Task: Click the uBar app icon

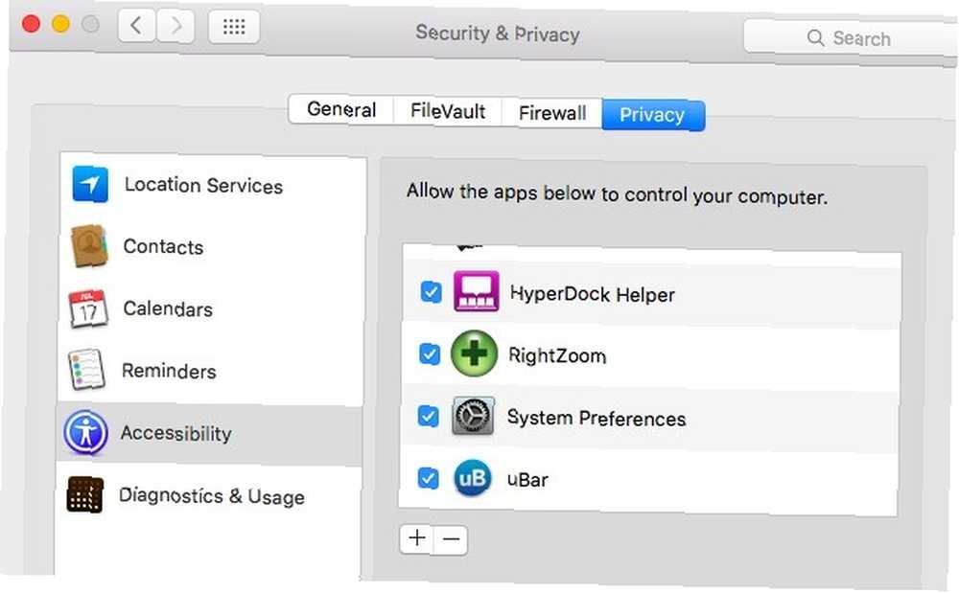Action: (472, 478)
